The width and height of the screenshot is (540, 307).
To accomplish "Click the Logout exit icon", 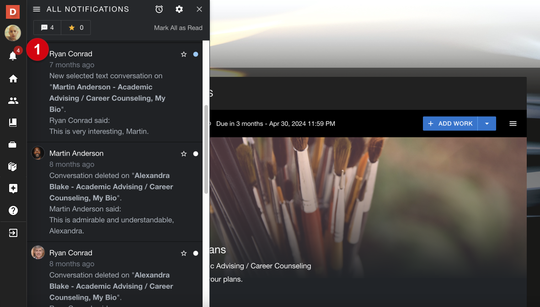I will click(13, 233).
